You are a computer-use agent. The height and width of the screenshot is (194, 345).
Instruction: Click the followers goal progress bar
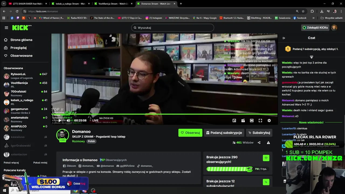click(229, 169)
